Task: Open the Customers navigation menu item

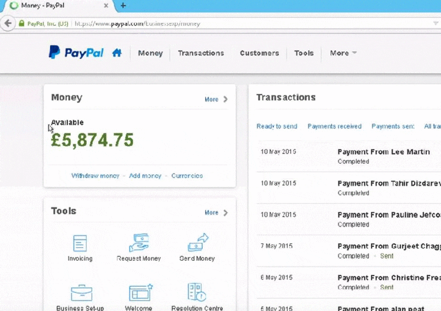Action: coord(259,53)
